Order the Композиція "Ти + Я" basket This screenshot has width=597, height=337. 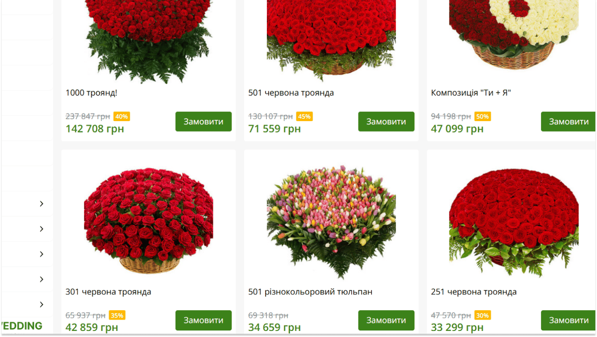tap(568, 122)
